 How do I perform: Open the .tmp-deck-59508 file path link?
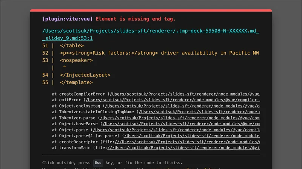point(151,30)
